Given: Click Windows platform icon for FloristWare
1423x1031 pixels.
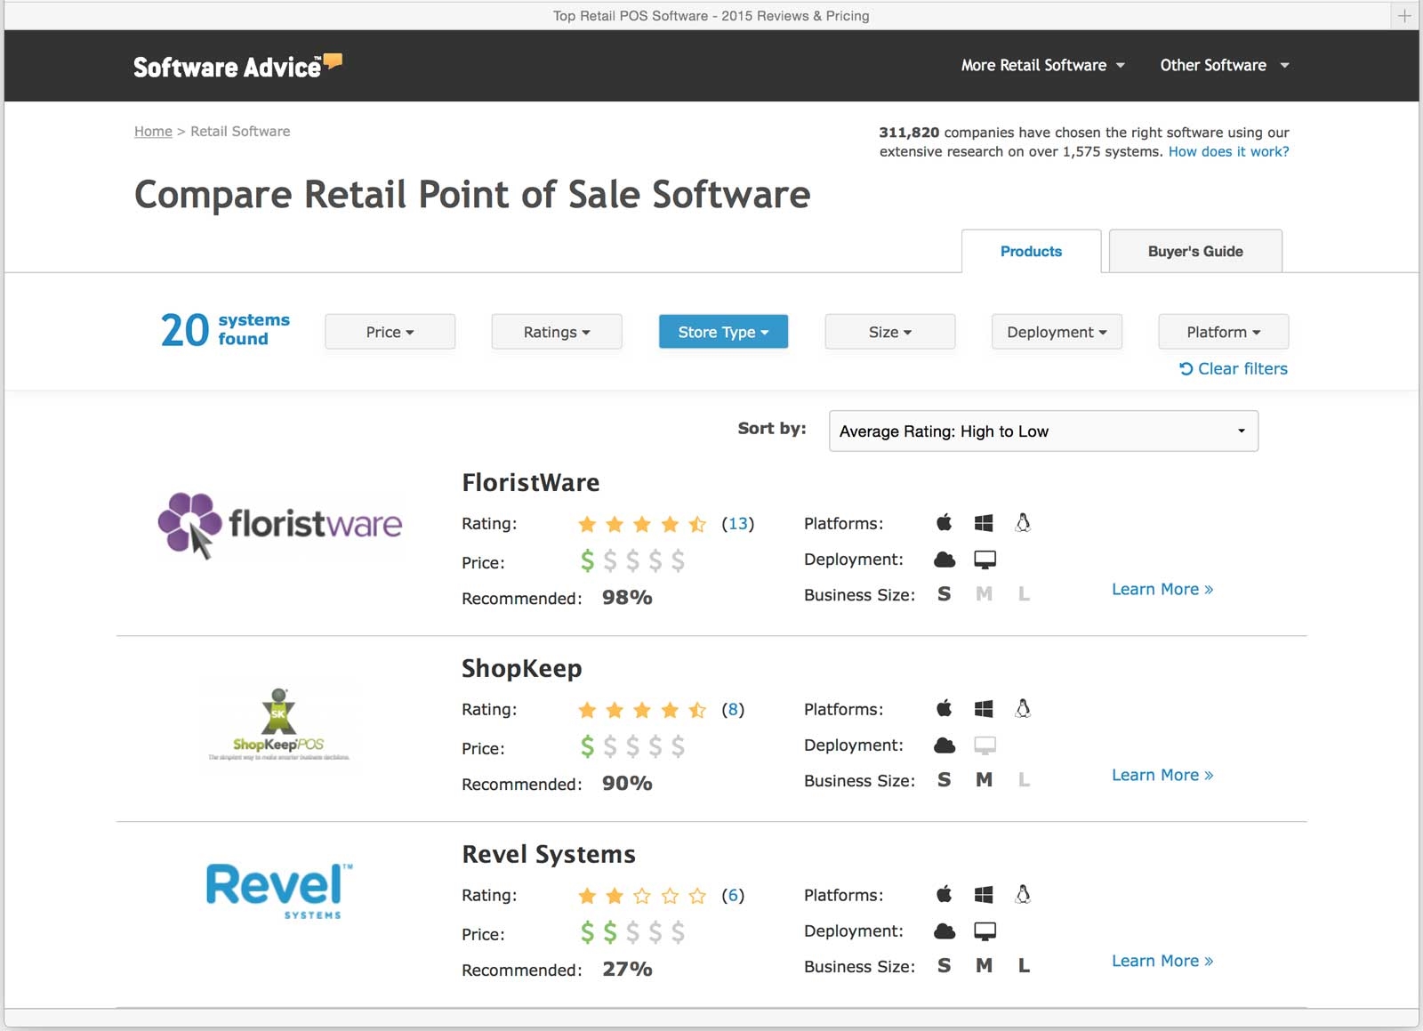Looking at the screenshot, I should click(984, 522).
